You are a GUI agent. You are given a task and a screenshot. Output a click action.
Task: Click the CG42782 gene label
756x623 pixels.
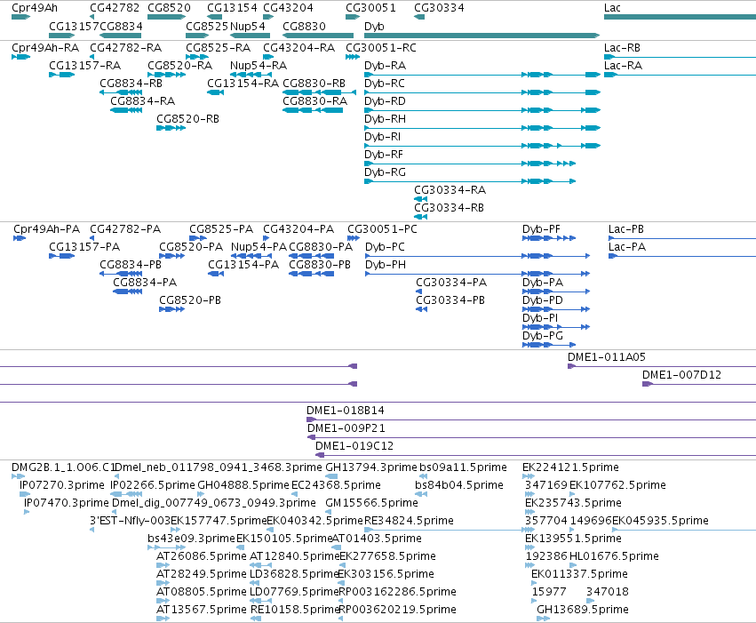click(x=115, y=8)
